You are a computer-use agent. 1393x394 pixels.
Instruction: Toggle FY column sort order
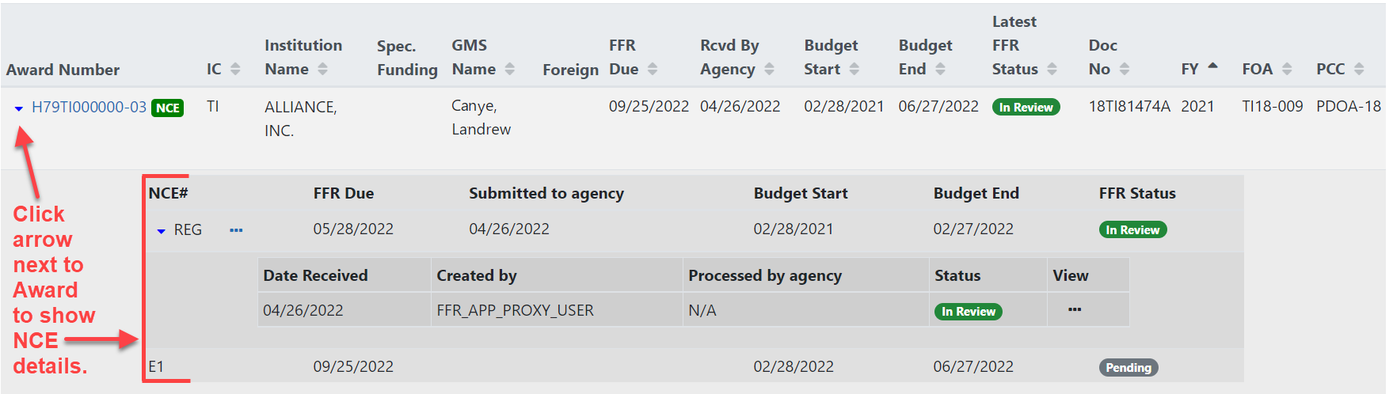(x=1212, y=66)
